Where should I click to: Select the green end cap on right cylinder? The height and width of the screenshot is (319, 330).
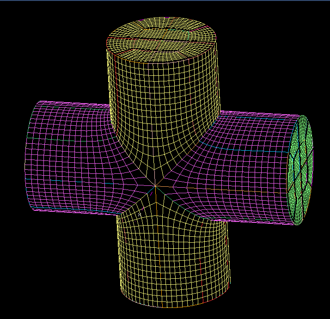301,169
